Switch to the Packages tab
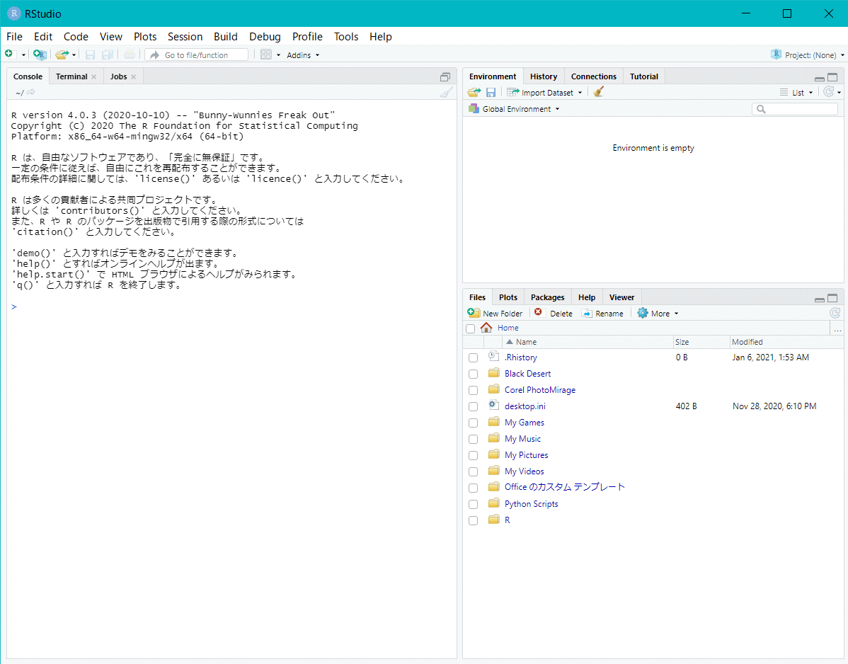 (547, 297)
